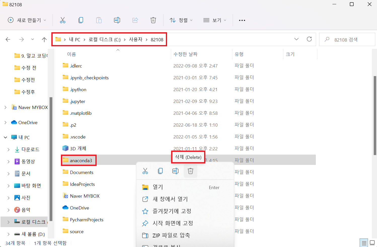Viewport: 377px width, 247px height.
Task: Open 새로 만들기 dropdown menu
Action: pyautogui.click(x=27, y=20)
